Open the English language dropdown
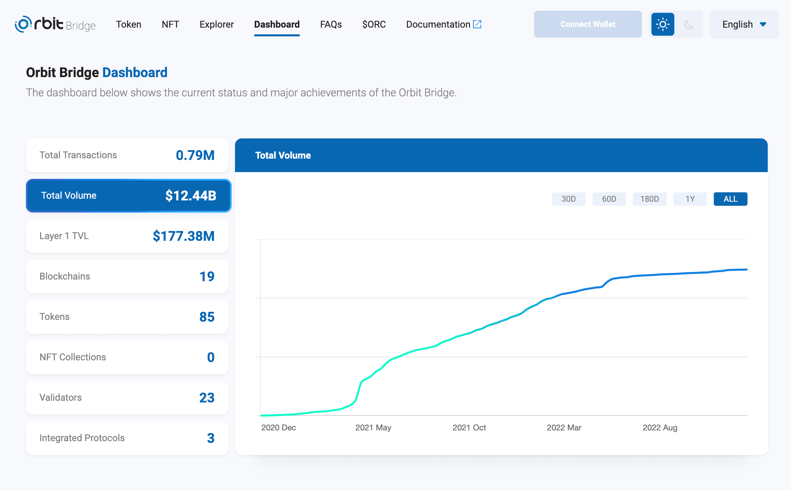Screen dimensions: 791x491 pos(744,24)
